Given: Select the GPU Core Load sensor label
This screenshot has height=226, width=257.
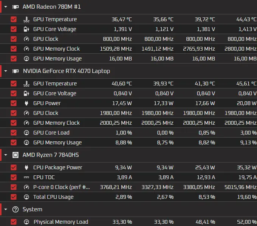Looking at the screenshot, I should (x=51, y=133).
